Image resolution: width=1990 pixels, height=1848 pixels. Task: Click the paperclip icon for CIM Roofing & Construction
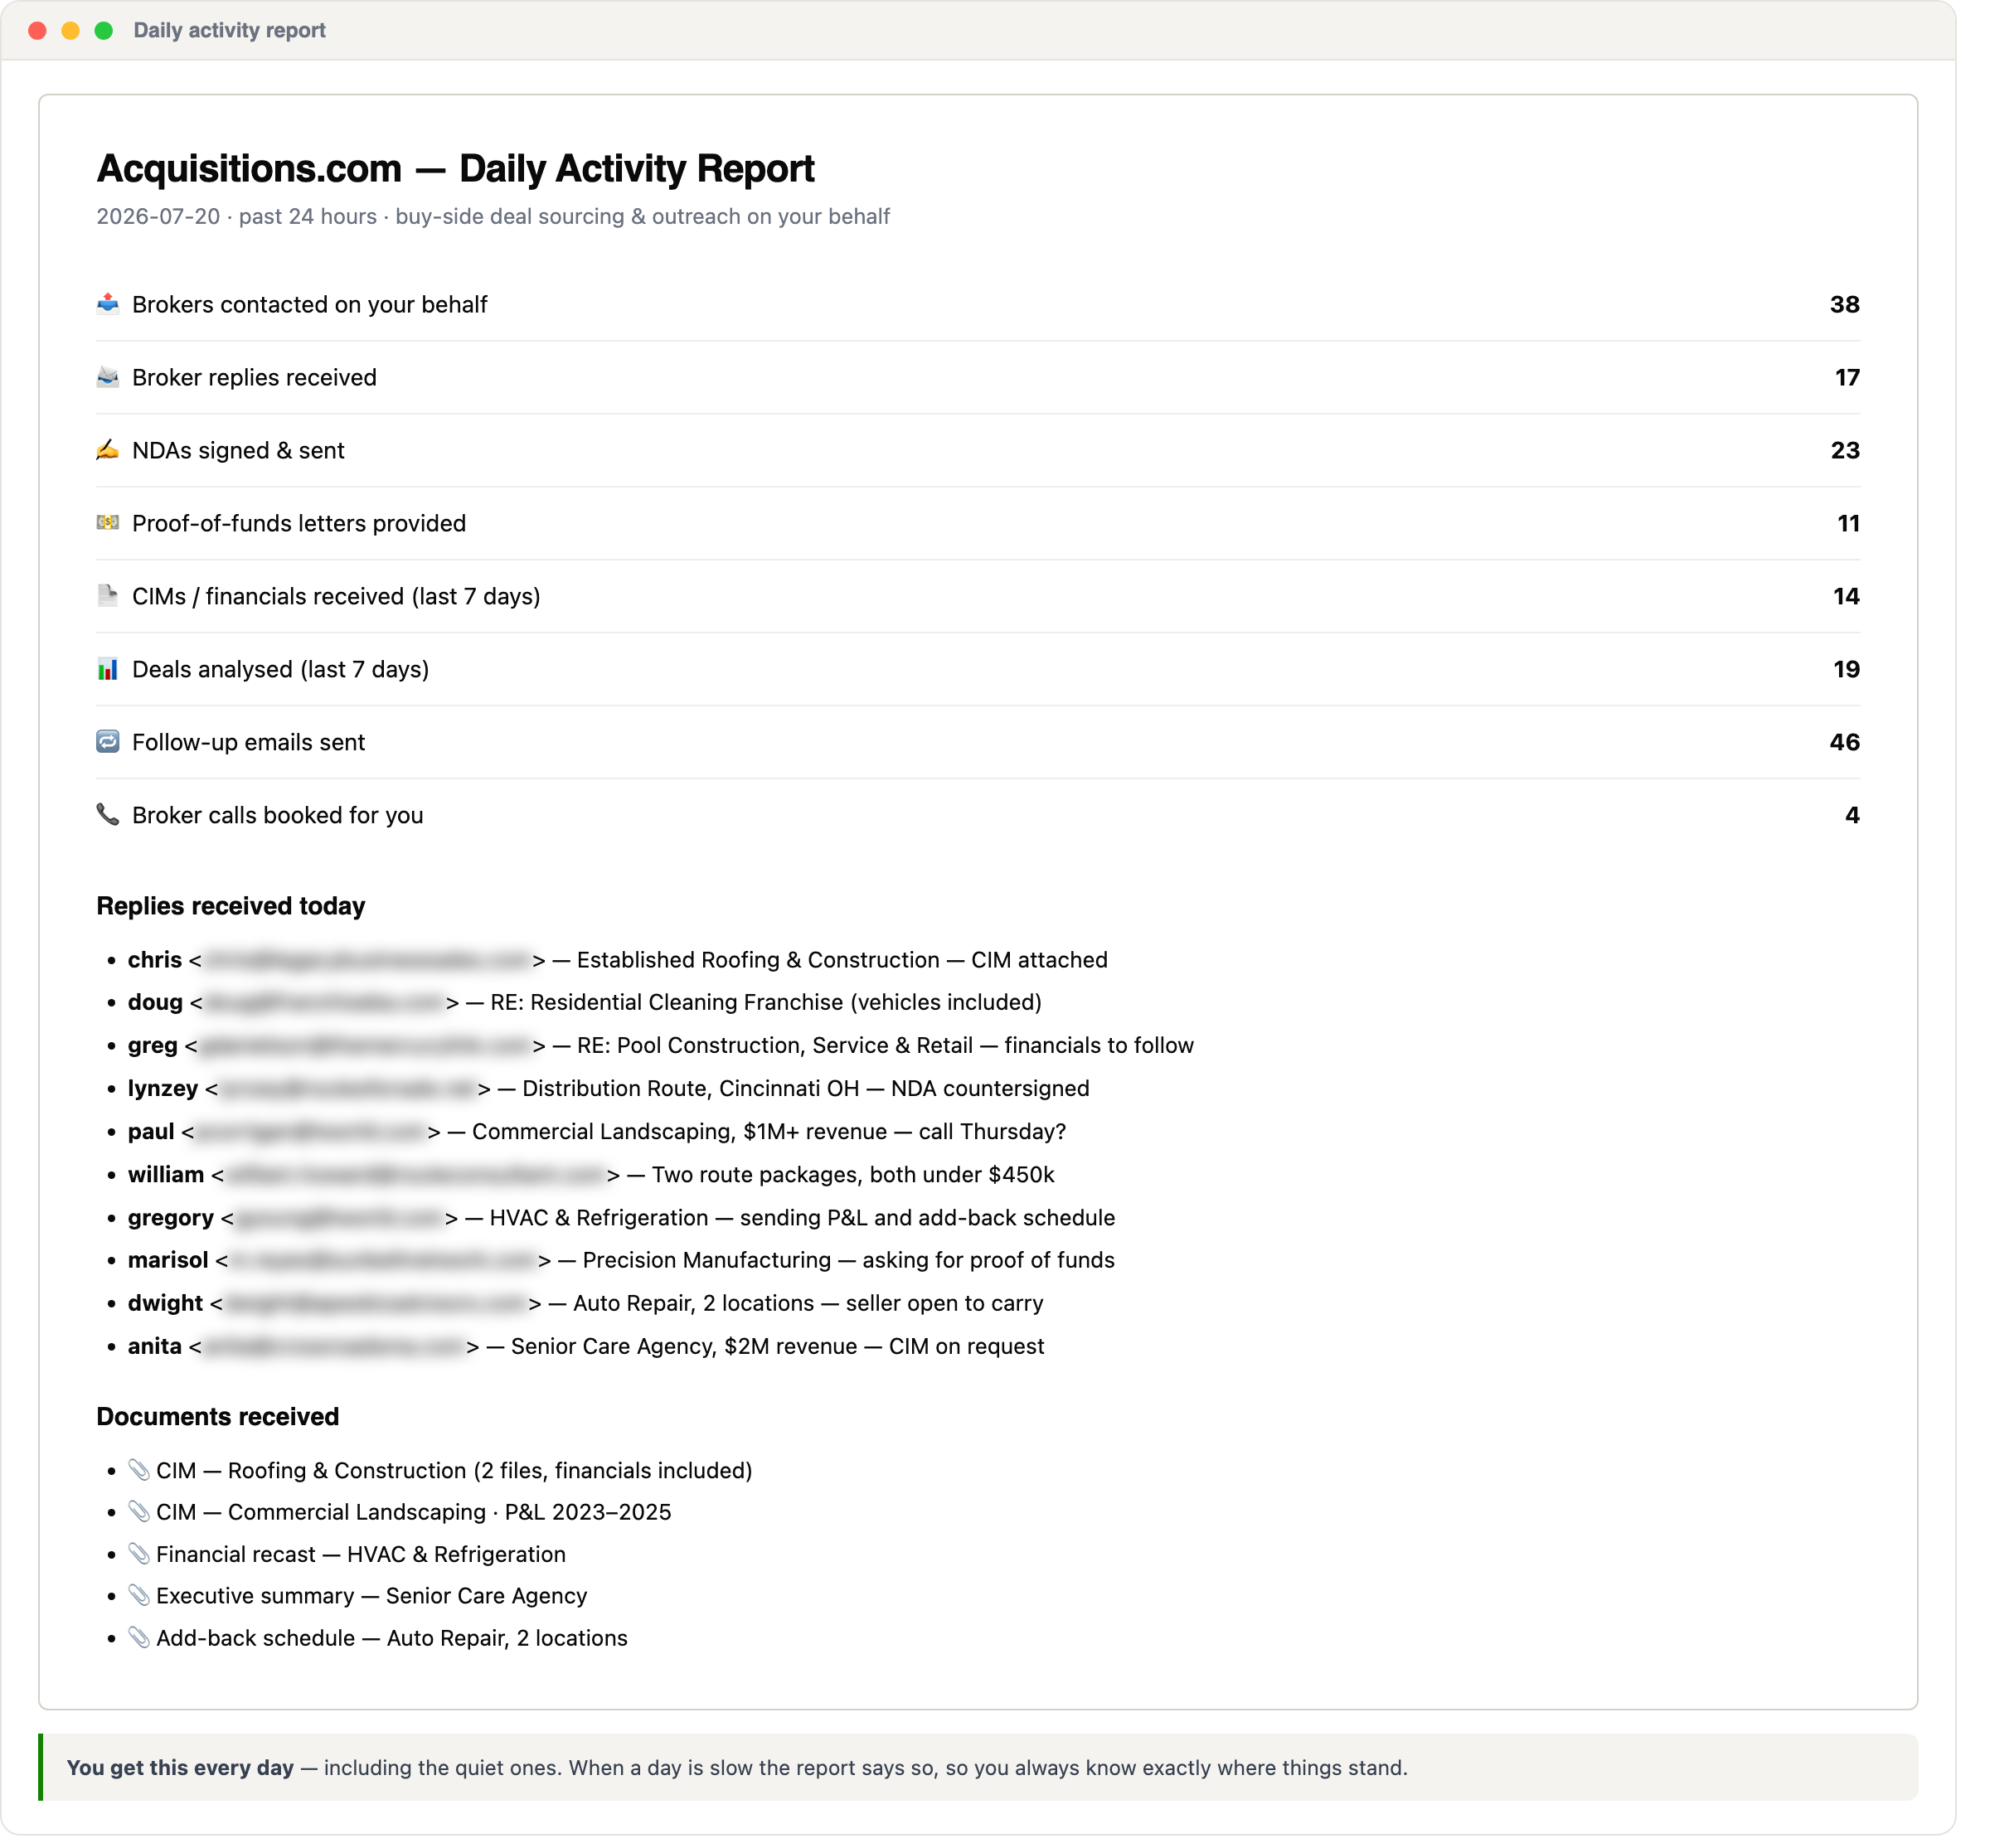(139, 1470)
